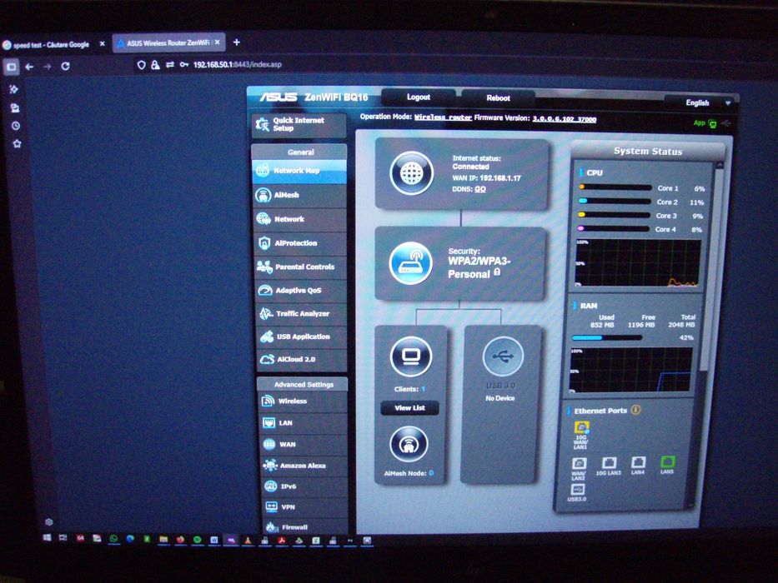Click the USB Application icon
Image resolution: width=778 pixels, height=583 pixels.
point(267,336)
